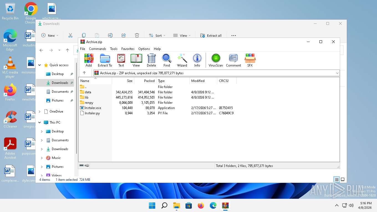This screenshot has width=377, height=212.
Task: Switch to large icons view in Downloads
Action: click(x=343, y=179)
